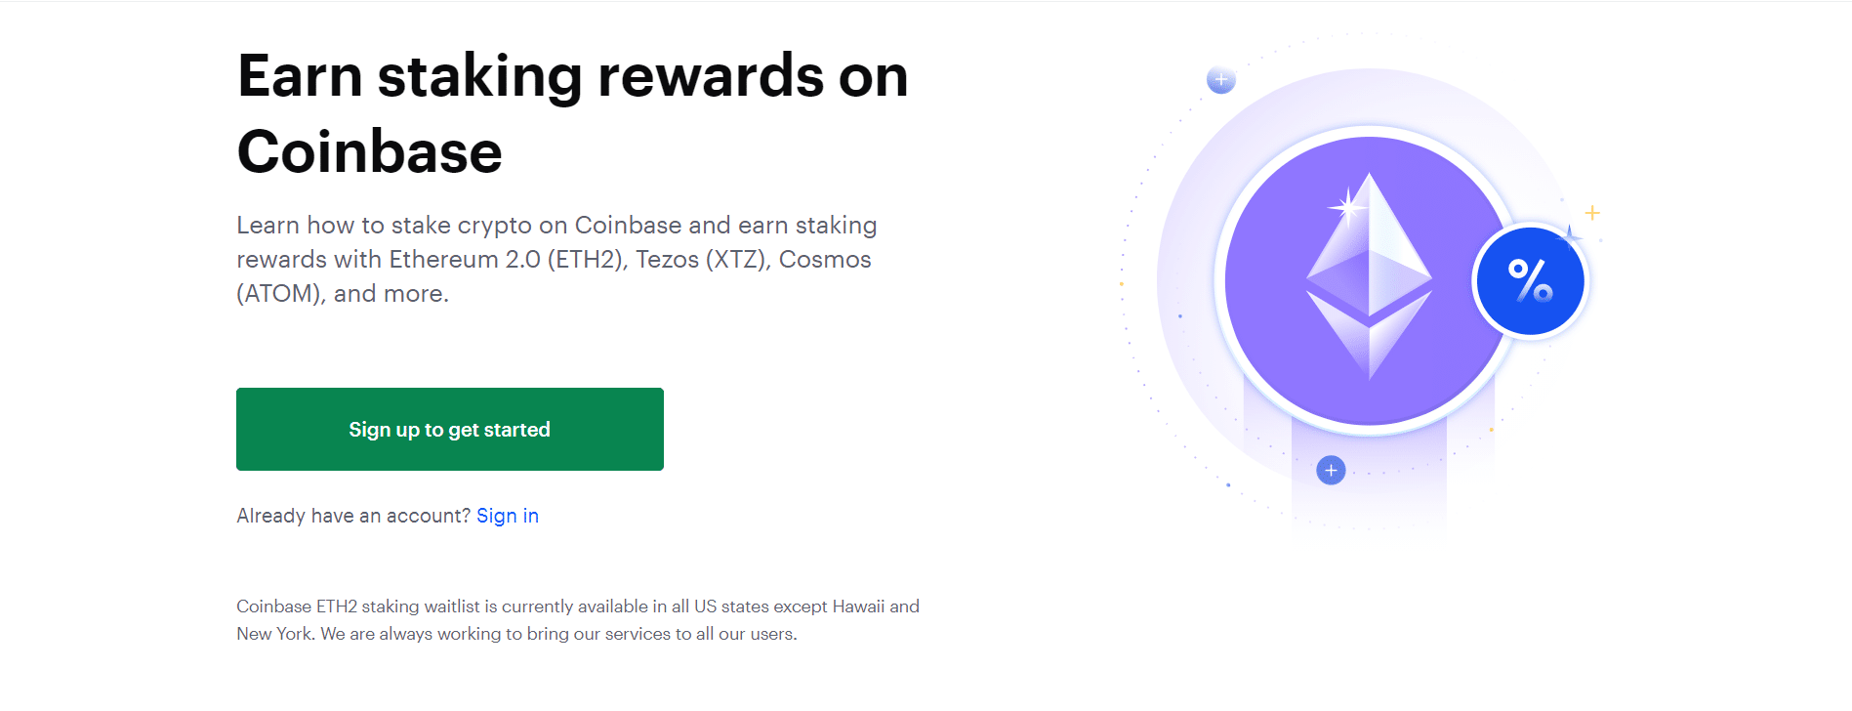1852x711 pixels.
Task: Click the word Coinbase in the heading
Action: [369, 152]
